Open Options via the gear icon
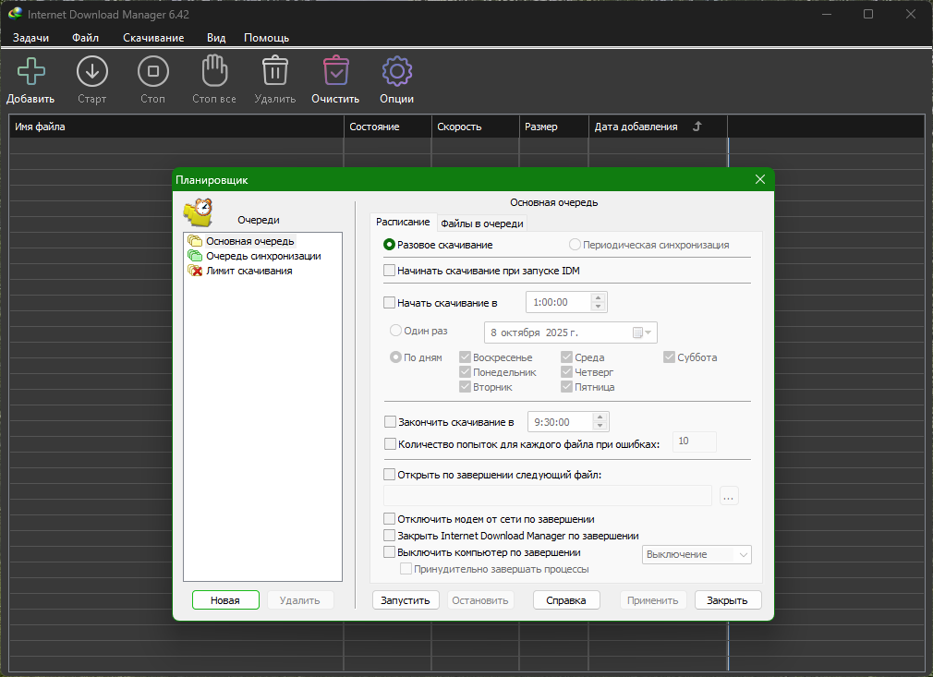 click(396, 72)
